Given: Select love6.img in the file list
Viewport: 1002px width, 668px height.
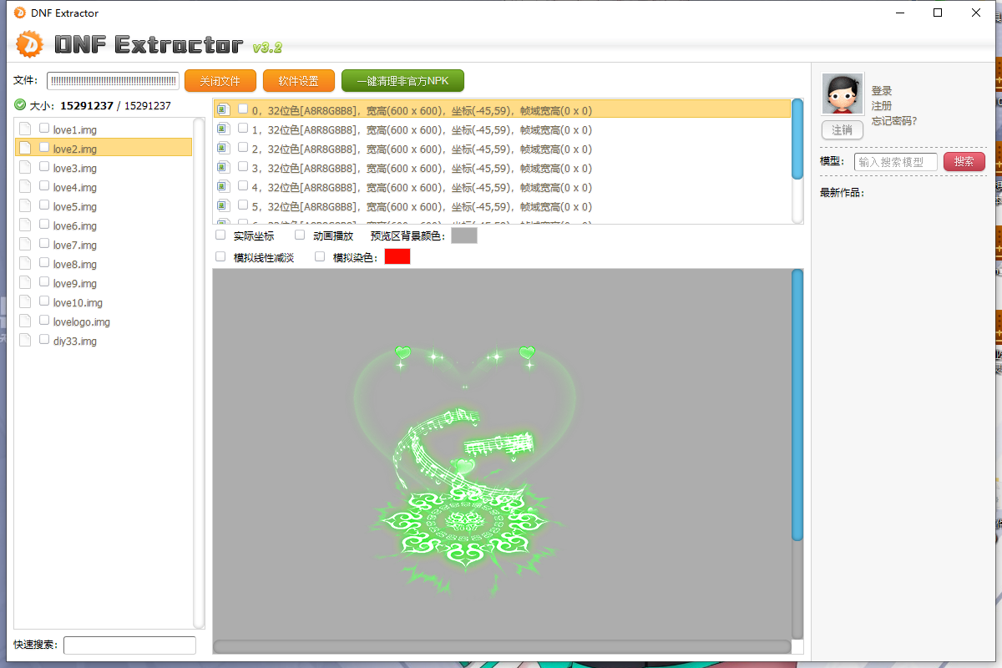Looking at the screenshot, I should [104, 225].
